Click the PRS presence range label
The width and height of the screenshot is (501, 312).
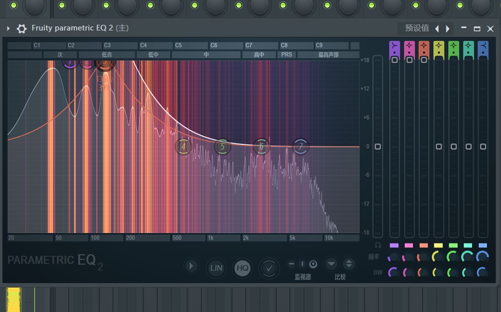[287, 55]
